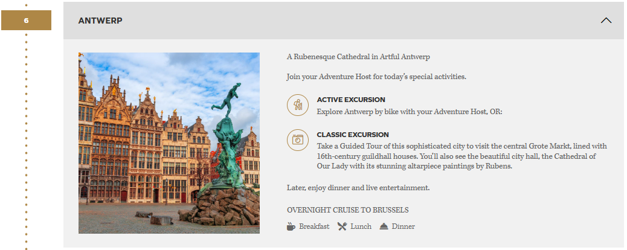Image resolution: width=627 pixels, height=250 pixels.
Task: Click the 'Join your Adventure Host' sentence
Action: point(376,77)
